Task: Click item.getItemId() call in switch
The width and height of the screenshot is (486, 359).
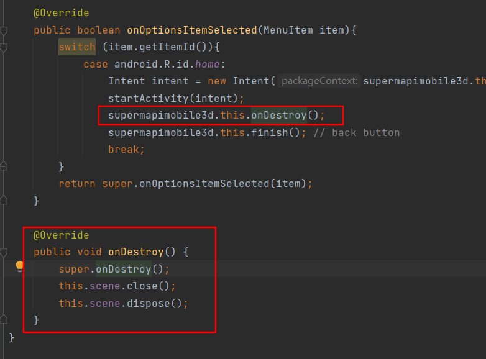Action: point(160,47)
